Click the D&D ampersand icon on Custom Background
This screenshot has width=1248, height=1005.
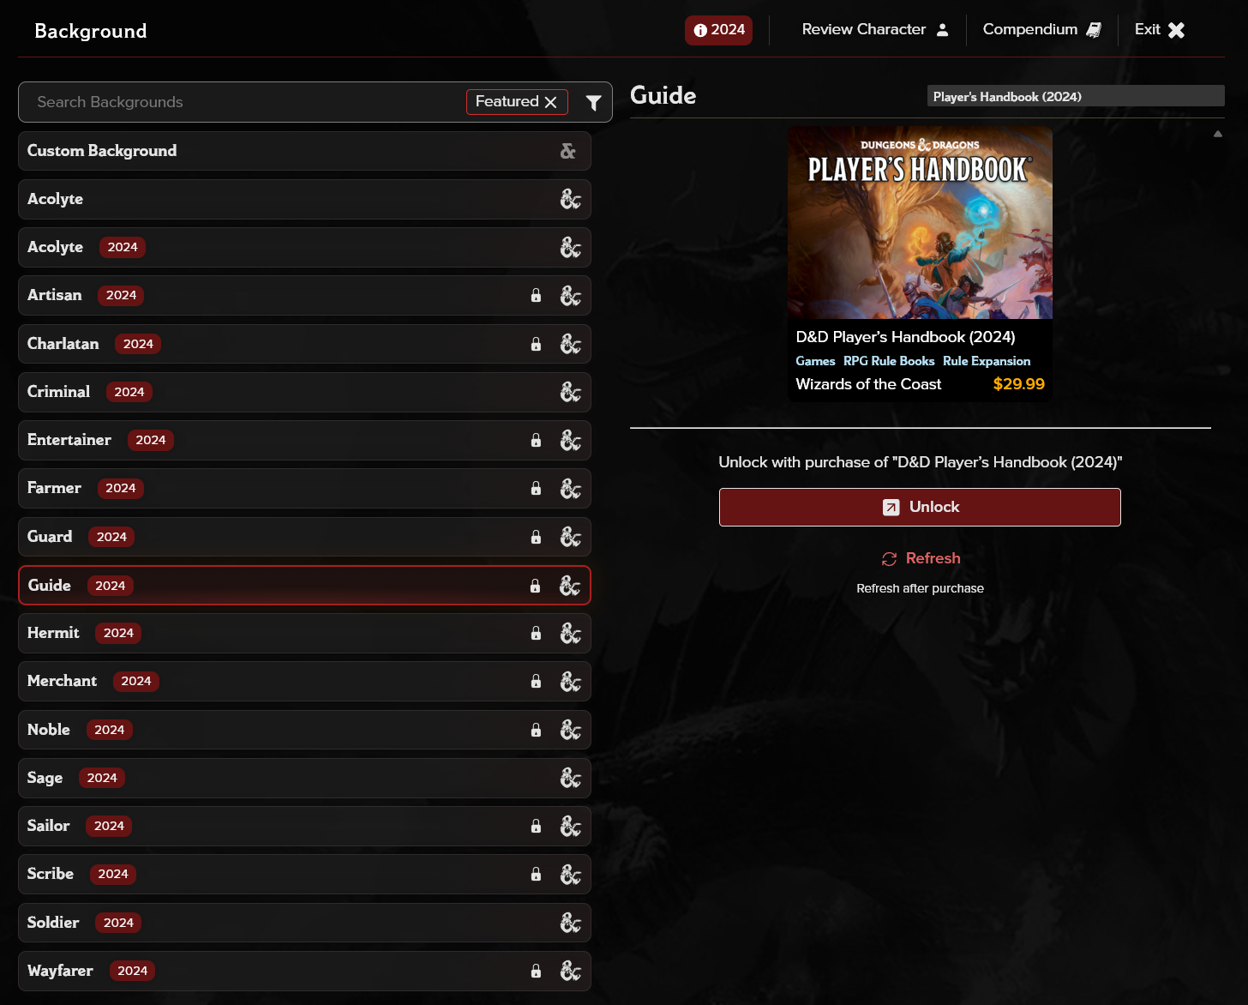pyautogui.click(x=568, y=151)
